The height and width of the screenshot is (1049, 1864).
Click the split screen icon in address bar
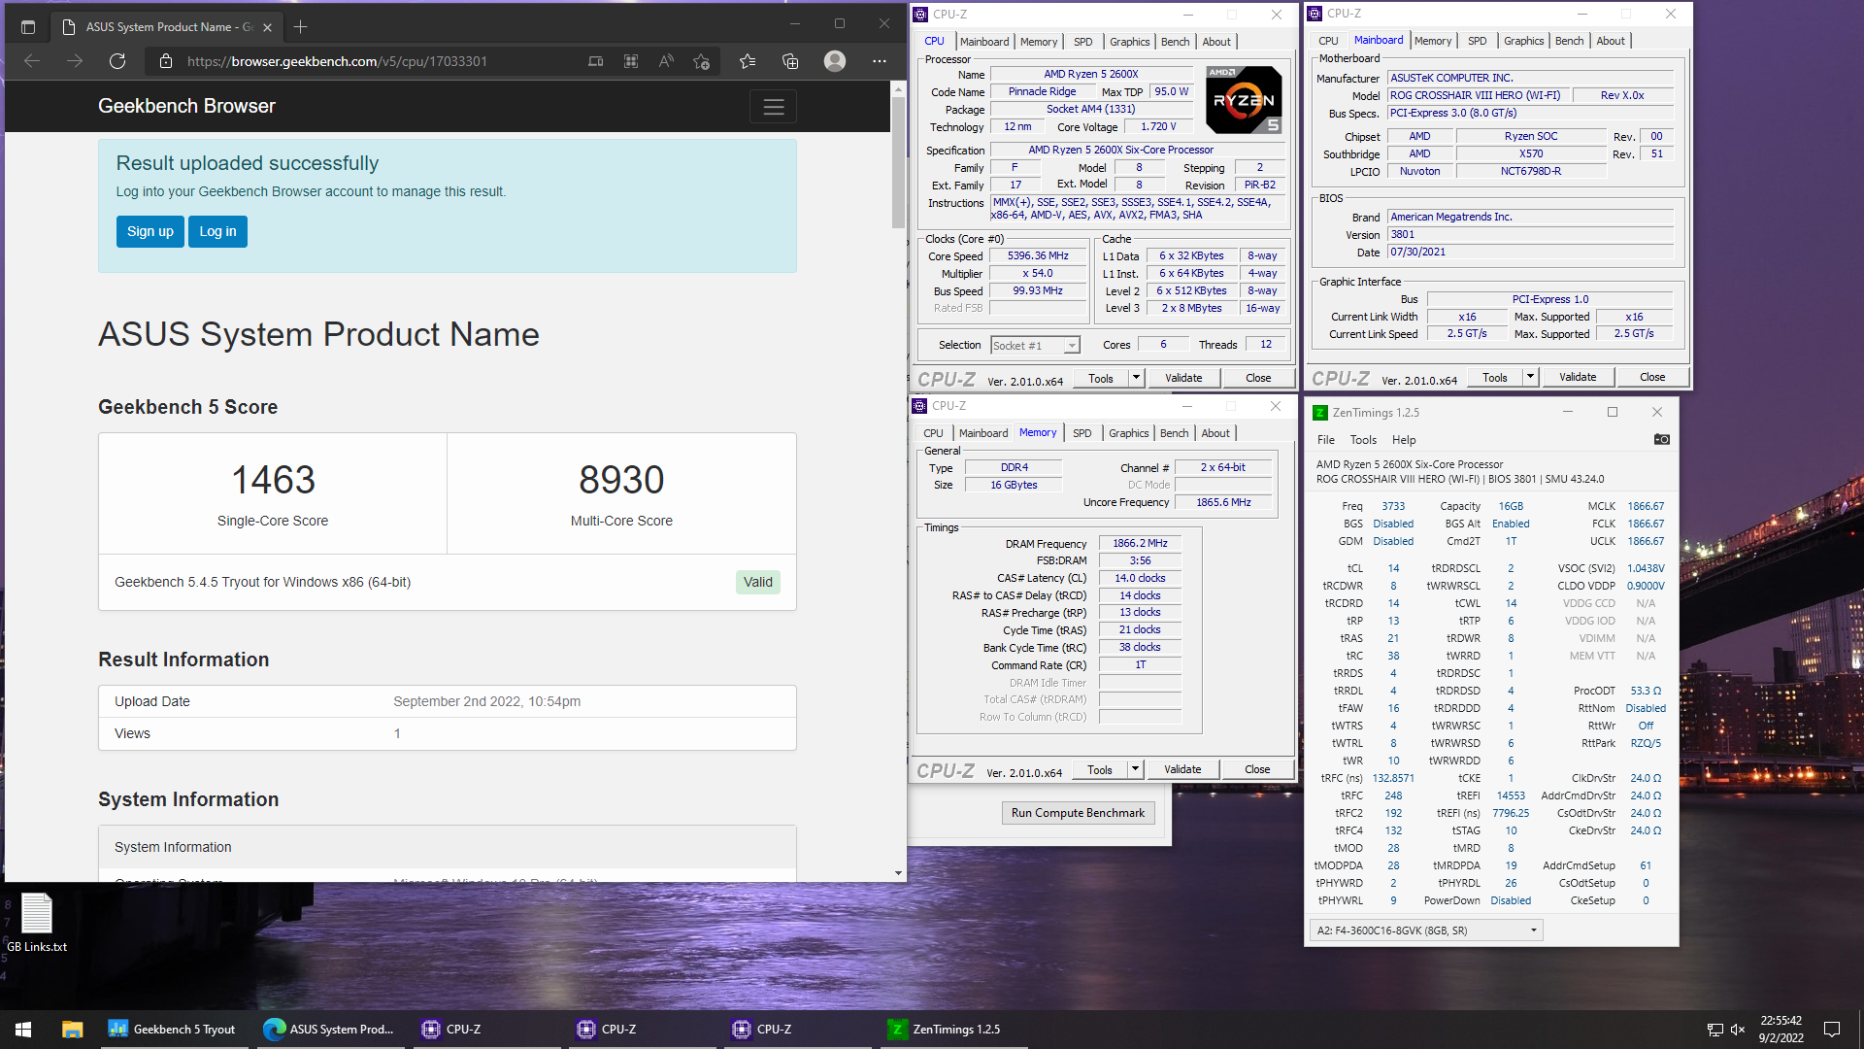pyautogui.click(x=595, y=61)
